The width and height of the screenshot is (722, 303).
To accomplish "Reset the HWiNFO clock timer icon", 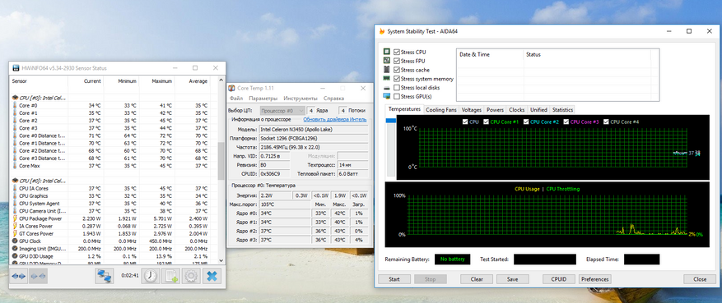I will pyautogui.click(x=150, y=276).
